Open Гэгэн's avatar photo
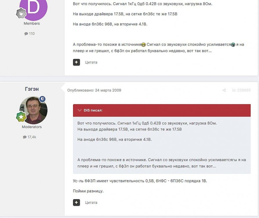 tap(34, 110)
